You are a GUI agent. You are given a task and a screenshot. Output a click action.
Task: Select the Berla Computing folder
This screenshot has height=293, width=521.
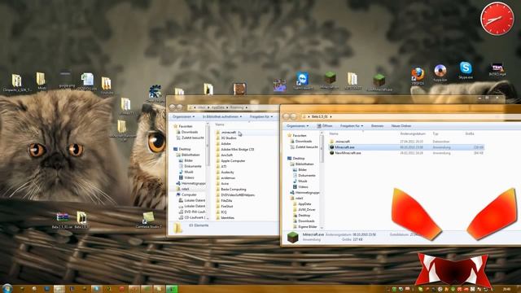tap(234, 190)
